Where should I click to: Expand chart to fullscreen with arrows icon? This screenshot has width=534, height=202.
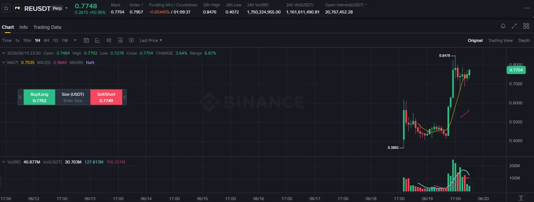515,26
